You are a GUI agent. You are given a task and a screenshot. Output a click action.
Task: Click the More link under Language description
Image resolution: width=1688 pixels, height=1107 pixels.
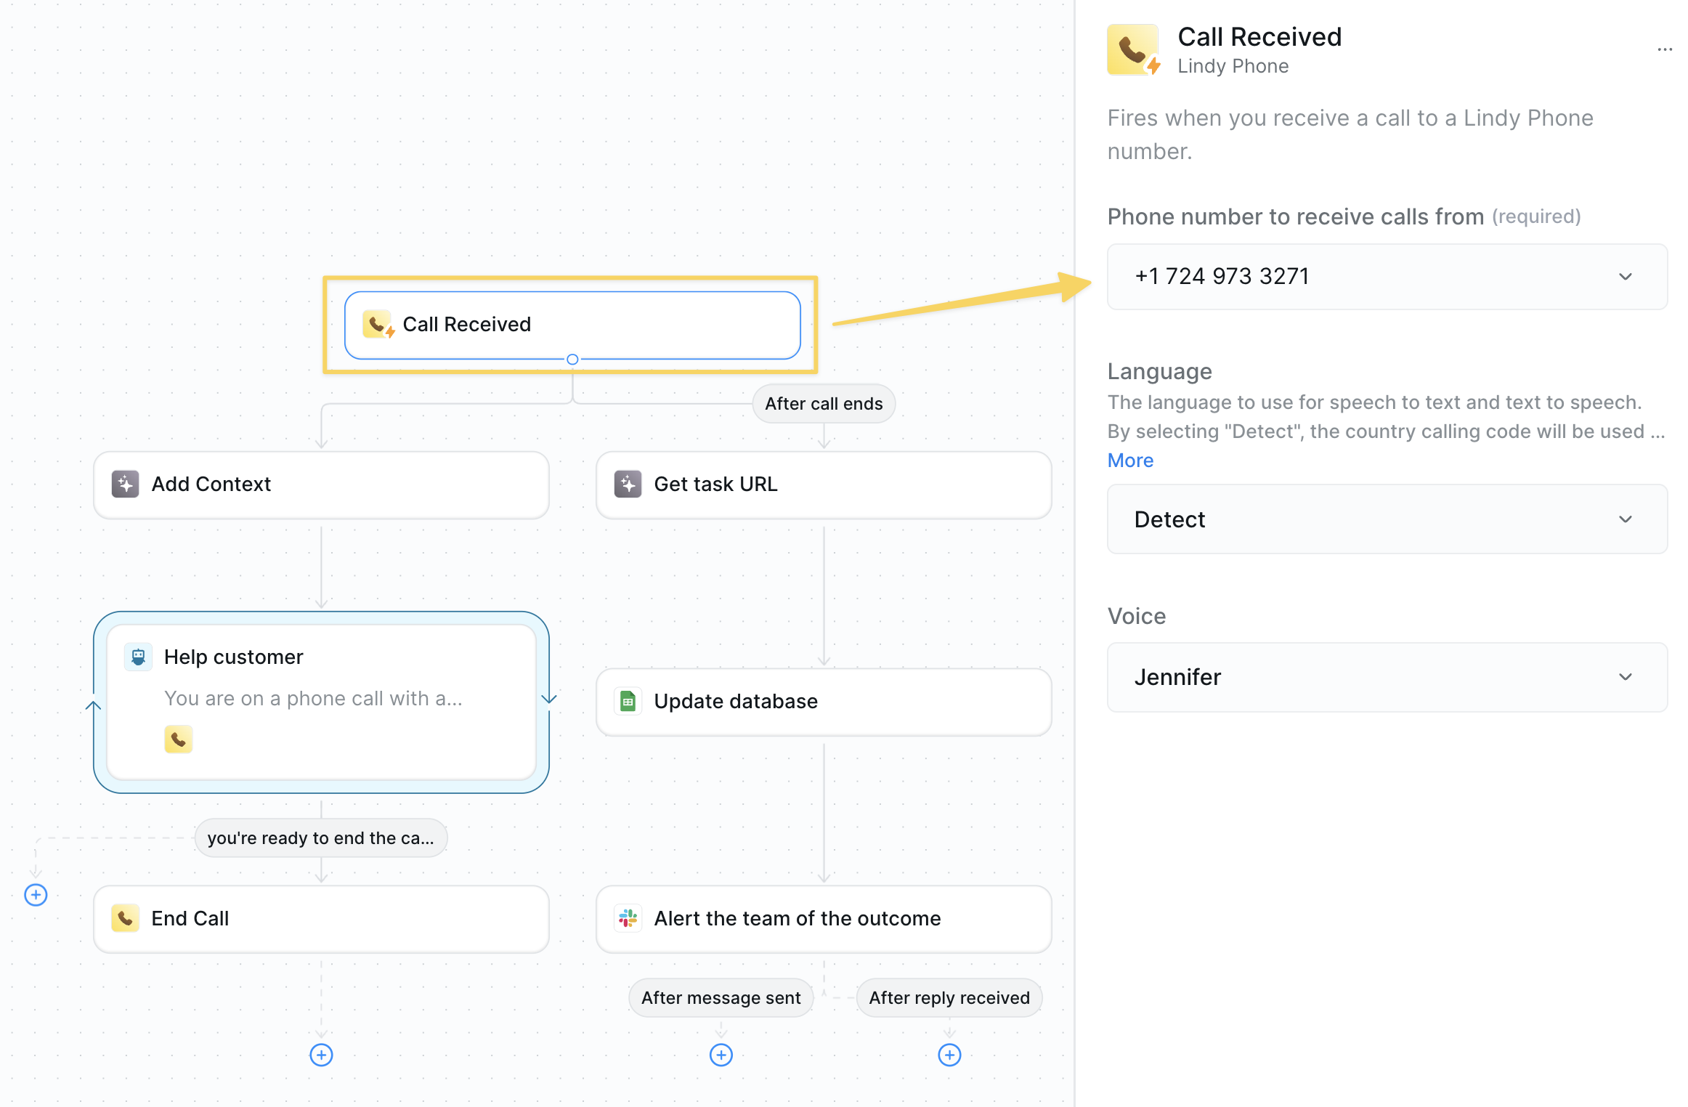pyautogui.click(x=1130, y=461)
